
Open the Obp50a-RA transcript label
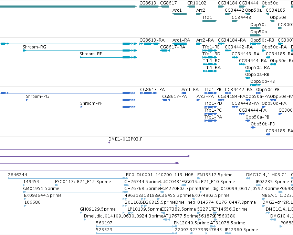click(x=258, y=68)
